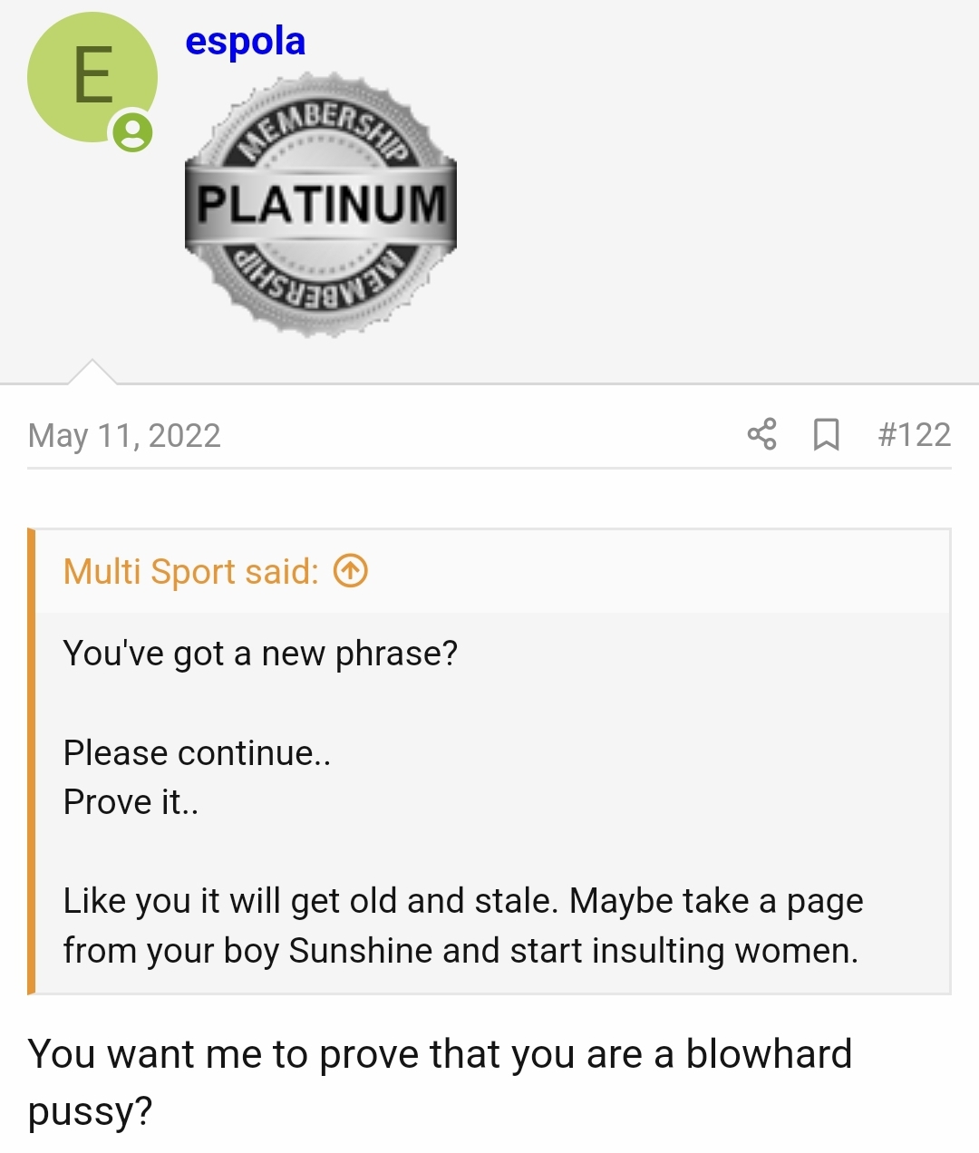Viewport: 979px width, 1153px height.
Task: Click the green online status badge
Action: (x=132, y=133)
